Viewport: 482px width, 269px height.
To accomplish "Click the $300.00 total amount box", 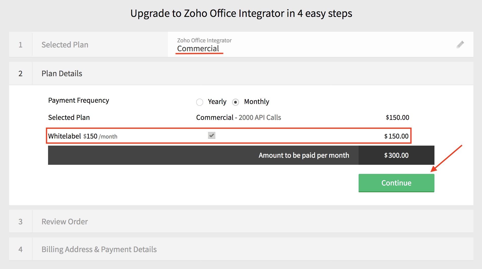I will 396,155.
